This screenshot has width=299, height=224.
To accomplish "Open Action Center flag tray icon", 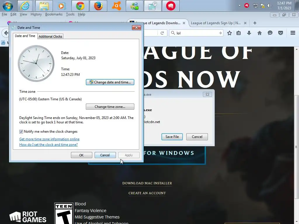I will pos(263,6).
